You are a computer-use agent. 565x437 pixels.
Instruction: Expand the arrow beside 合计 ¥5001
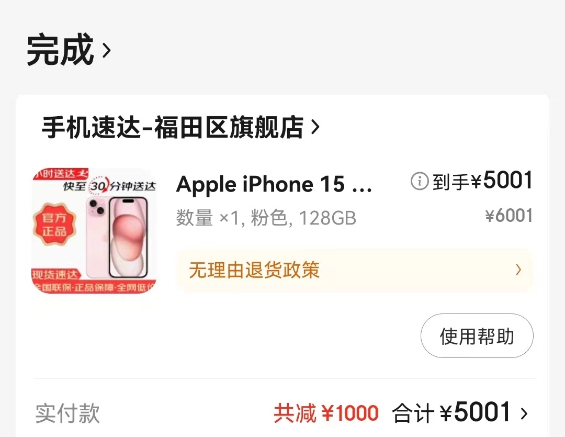click(x=524, y=413)
